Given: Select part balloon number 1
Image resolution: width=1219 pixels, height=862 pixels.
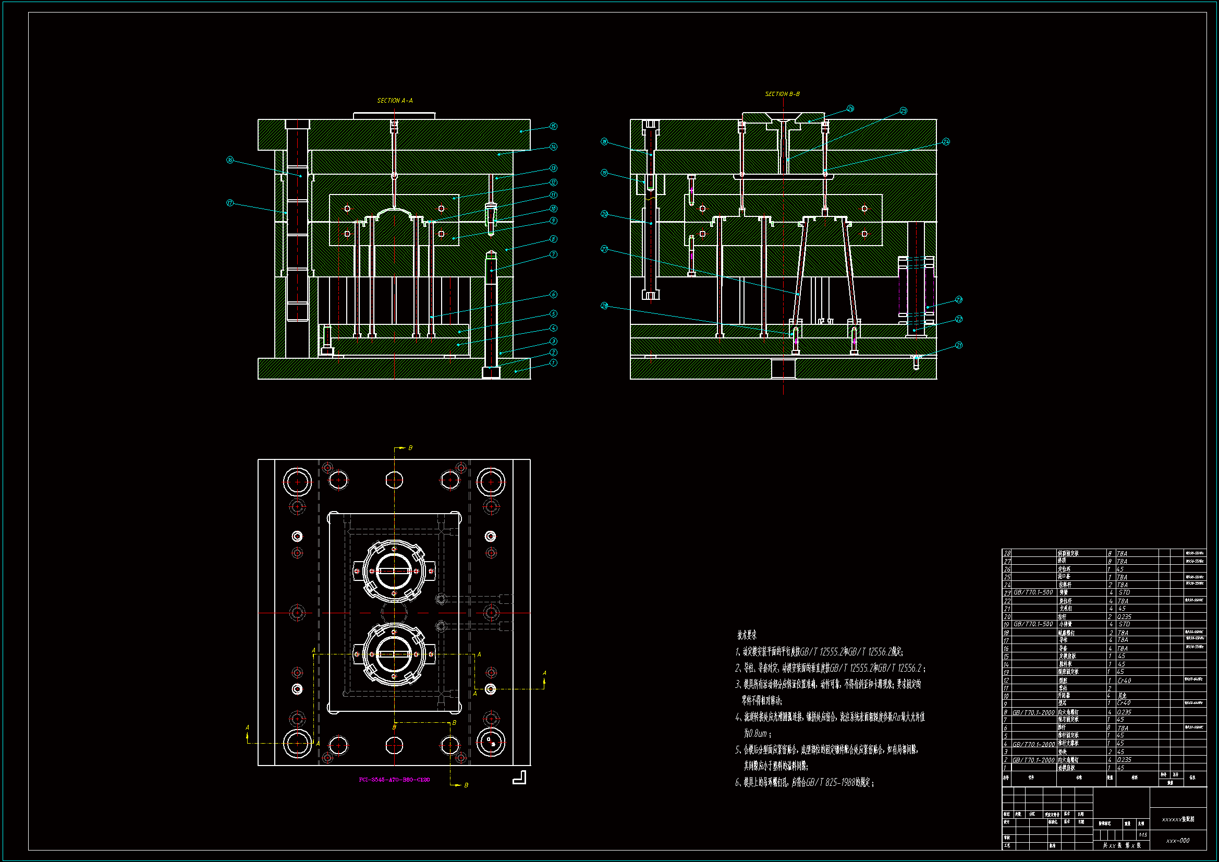Looking at the screenshot, I should click(553, 363).
